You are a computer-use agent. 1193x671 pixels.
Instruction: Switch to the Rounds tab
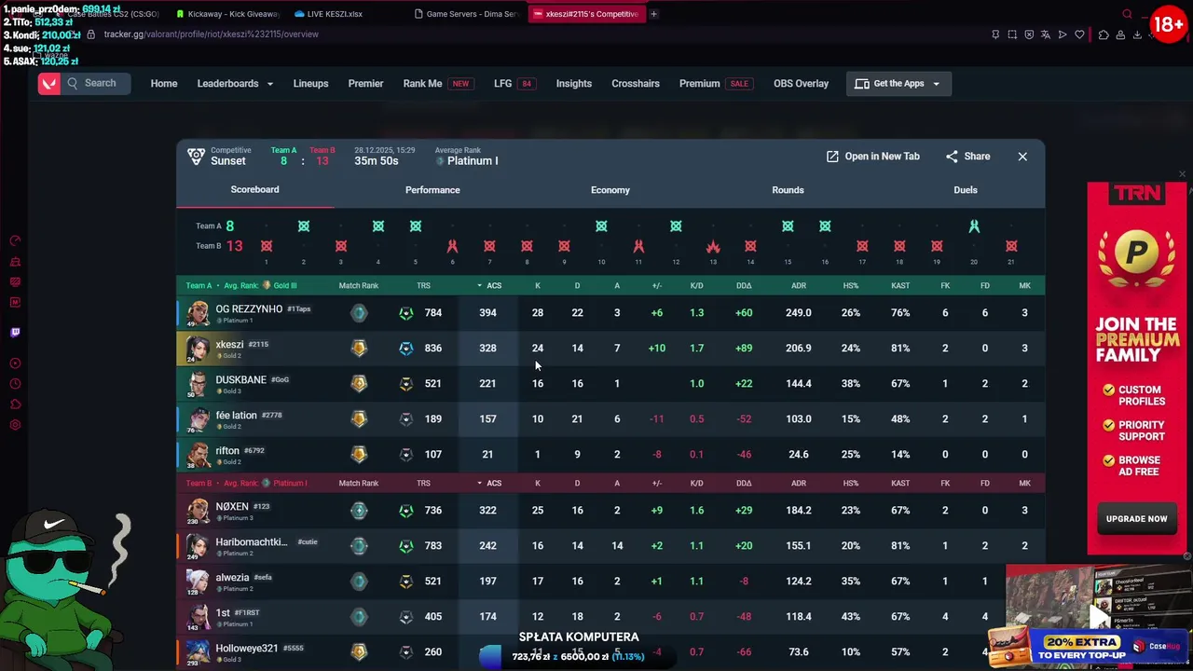pos(788,190)
